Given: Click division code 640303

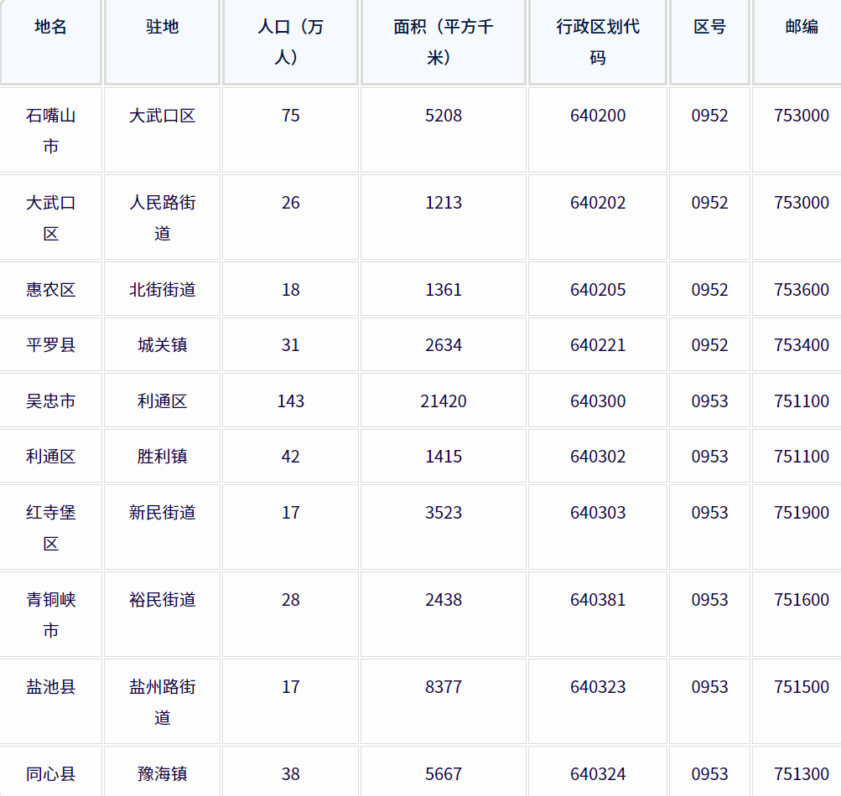Looking at the screenshot, I should [598, 513].
